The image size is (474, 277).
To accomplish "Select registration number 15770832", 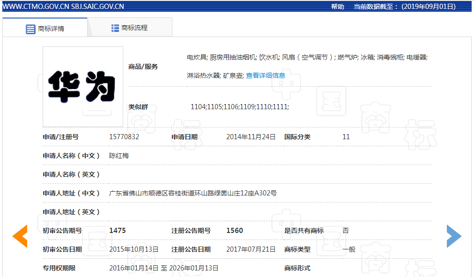I will click(124, 137).
